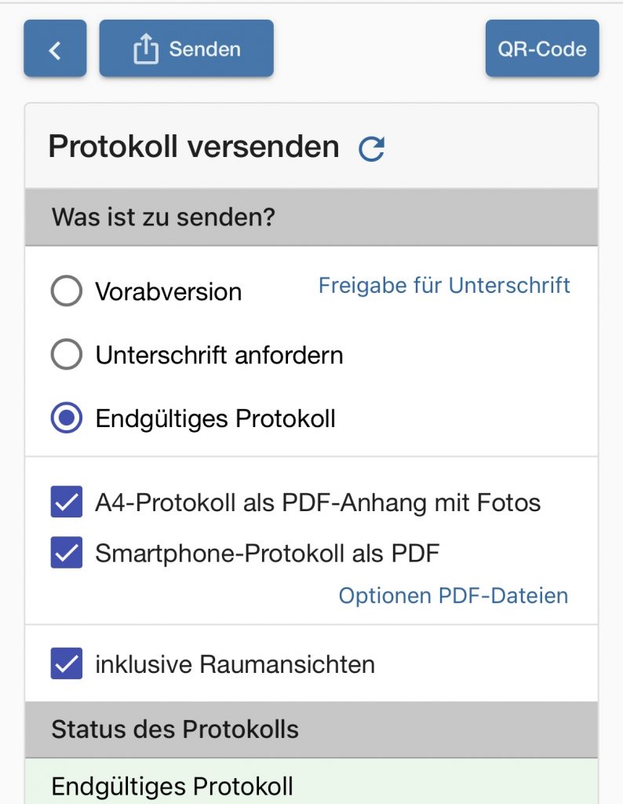This screenshot has height=804, width=623.
Task: Click the 'A4-Protokoll als PDF-Anhang mit Fotos' label
Action: [318, 502]
